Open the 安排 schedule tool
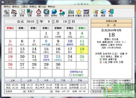Viewport: 136px width, 98px height. coord(22,13)
